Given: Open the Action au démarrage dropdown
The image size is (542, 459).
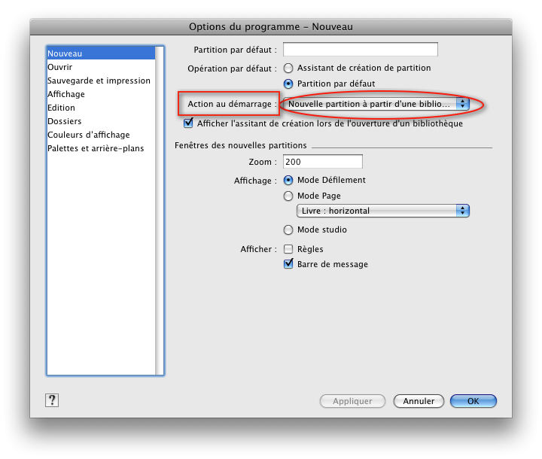Looking at the screenshot, I should click(x=377, y=104).
